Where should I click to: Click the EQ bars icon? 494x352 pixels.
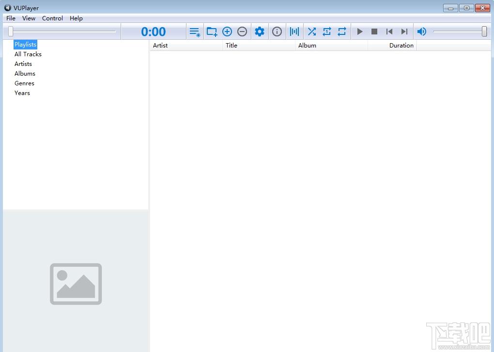[x=294, y=32]
